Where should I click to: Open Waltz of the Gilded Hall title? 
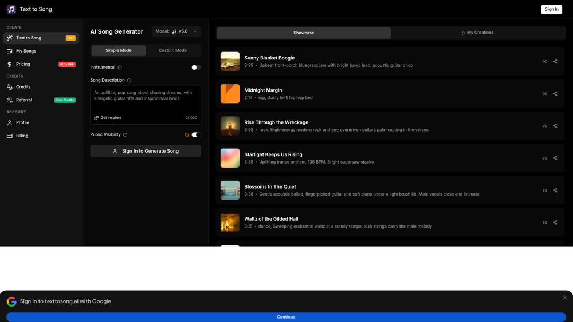271,219
